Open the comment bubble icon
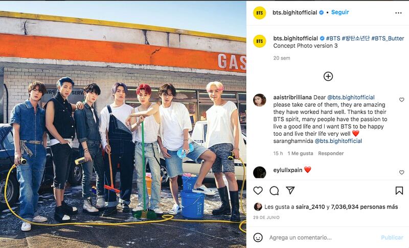 pos(274,191)
